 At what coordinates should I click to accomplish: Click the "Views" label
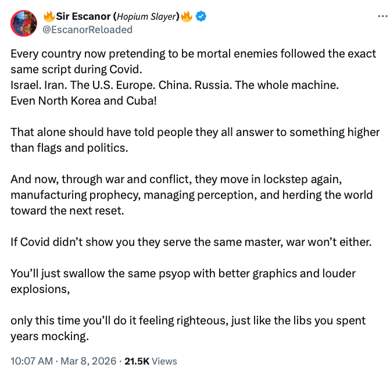[x=164, y=361]
